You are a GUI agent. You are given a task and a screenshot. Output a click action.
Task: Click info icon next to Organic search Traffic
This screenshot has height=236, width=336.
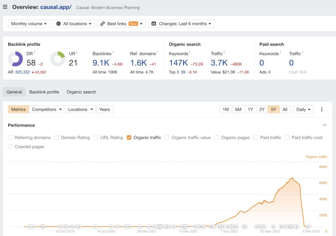tap(224, 52)
